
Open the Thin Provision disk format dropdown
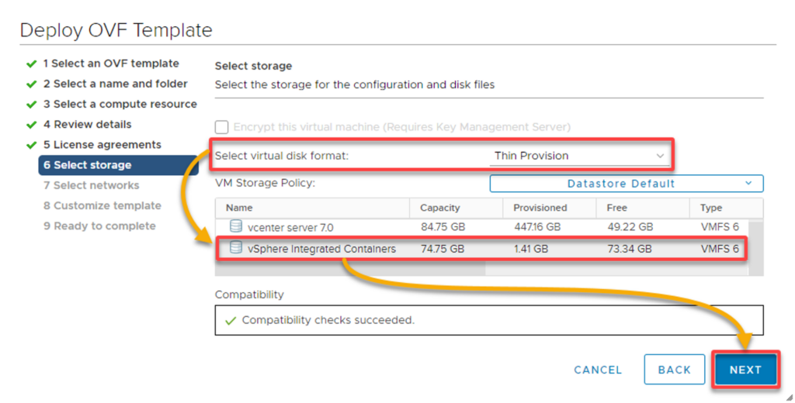(x=579, y=156)
